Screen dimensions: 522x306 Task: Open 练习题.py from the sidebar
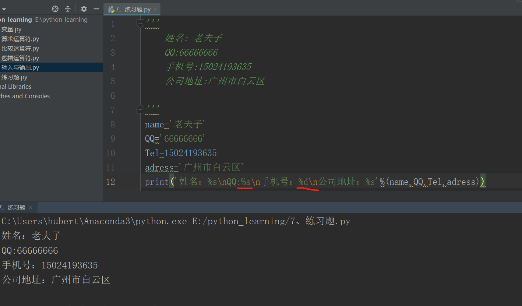pos(14,77)
